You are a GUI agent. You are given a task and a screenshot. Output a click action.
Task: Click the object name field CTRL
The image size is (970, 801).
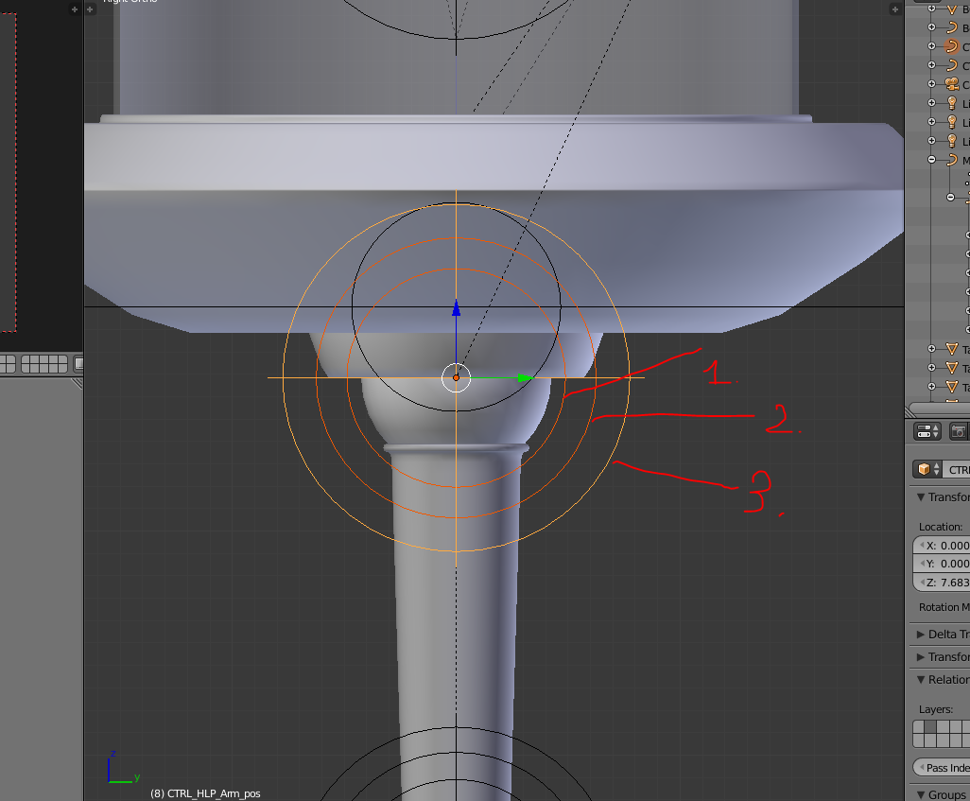[957, 470]
